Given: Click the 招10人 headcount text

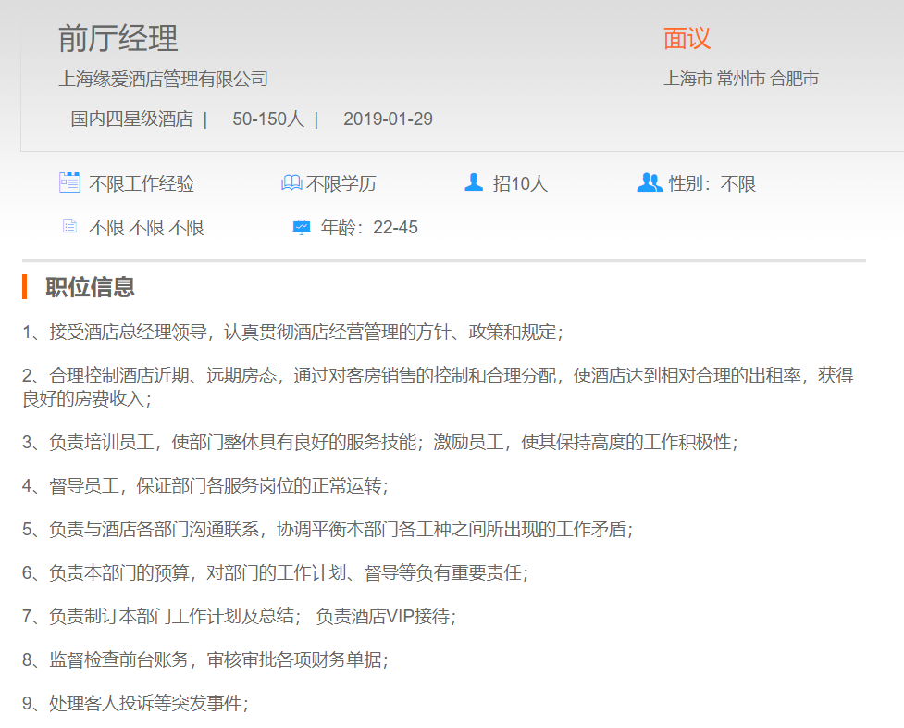Looking at the screenshot, I should pyautogui.click(x=520, y=183).
